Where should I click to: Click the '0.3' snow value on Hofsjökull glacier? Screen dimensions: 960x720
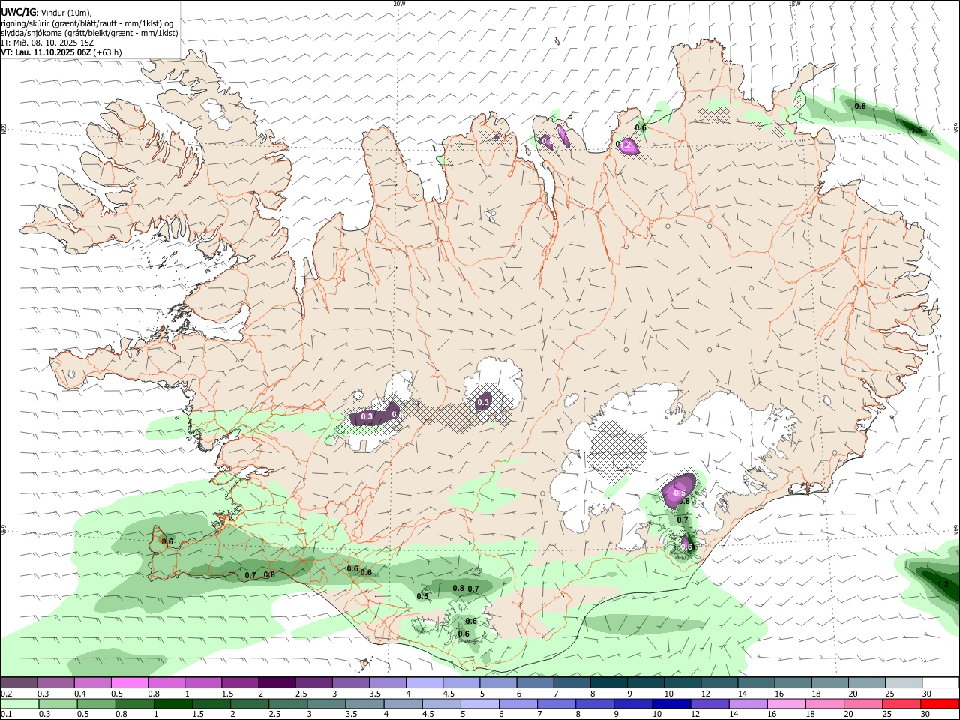[483, 403]
